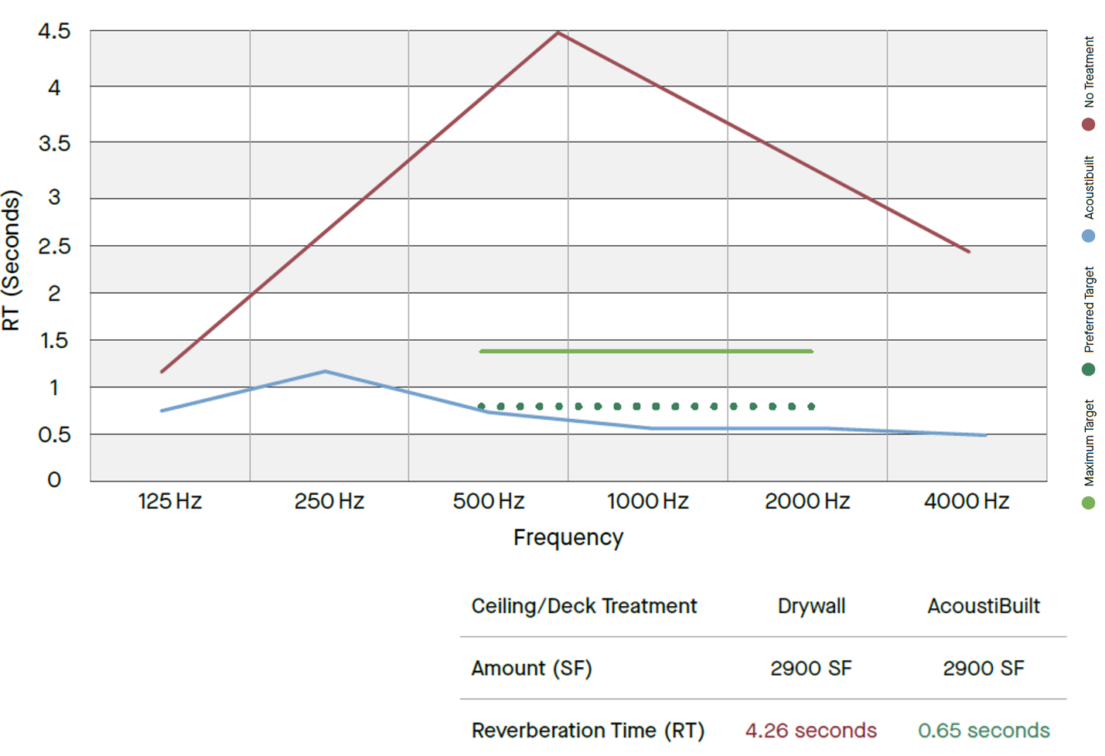Click the blue line's peak at 250 Hz

point(326,372)
